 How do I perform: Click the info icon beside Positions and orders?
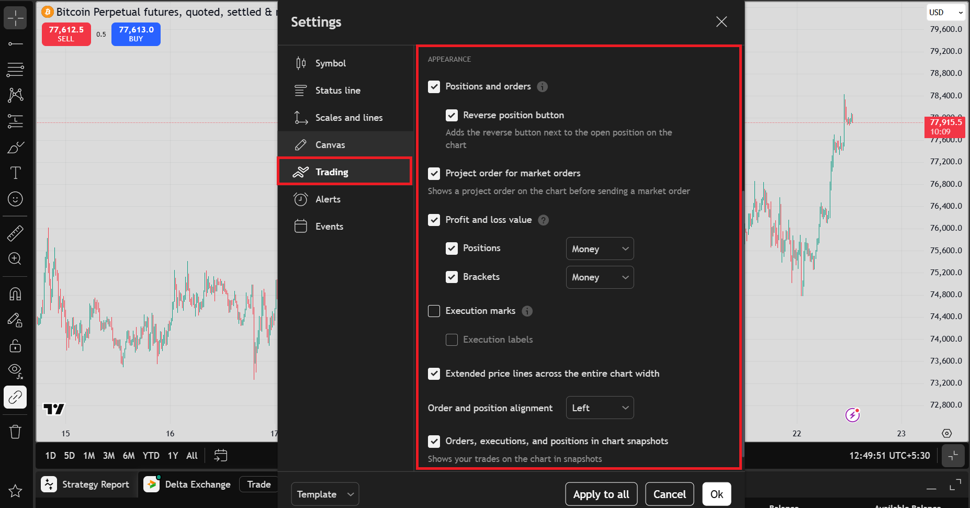click(x=543, y=87)
